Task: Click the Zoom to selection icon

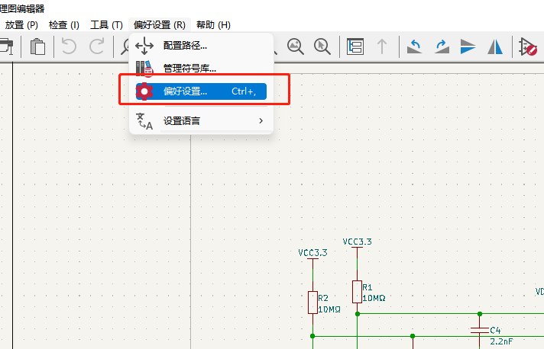Action: click(322, 46)
